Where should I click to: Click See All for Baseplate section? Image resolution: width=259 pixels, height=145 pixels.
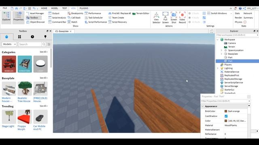(x=44, y=78)
